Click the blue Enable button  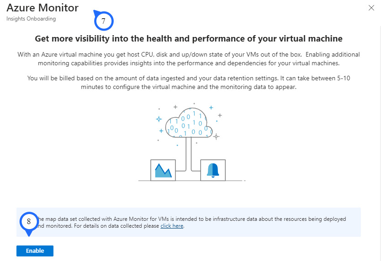click(x=35, y=251)
